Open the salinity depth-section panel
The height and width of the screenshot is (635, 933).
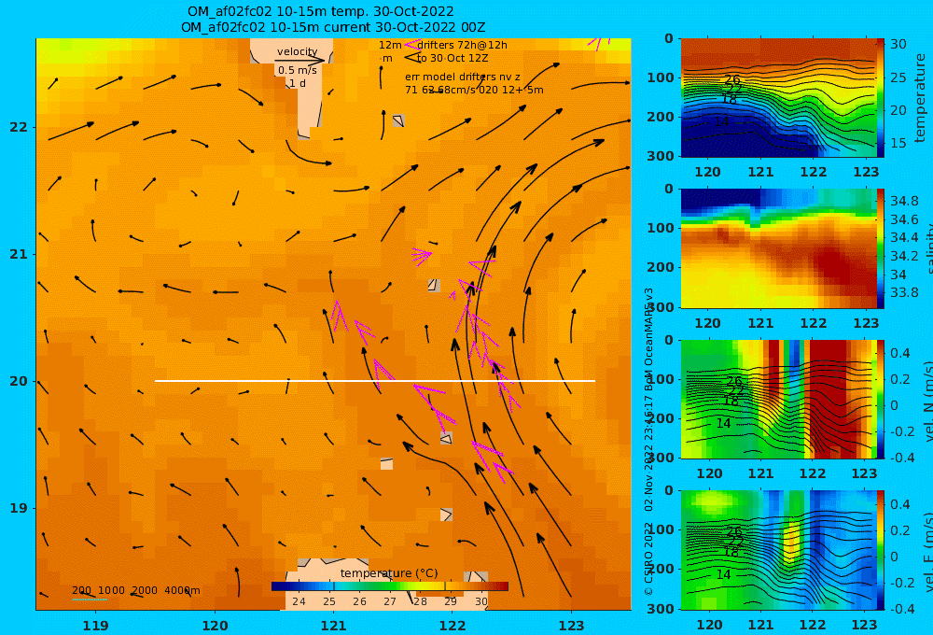pos(778,248)
